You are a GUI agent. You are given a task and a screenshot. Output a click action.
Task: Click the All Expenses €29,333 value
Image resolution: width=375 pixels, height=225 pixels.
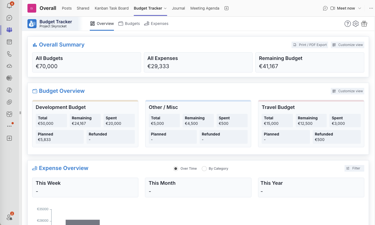158,66
